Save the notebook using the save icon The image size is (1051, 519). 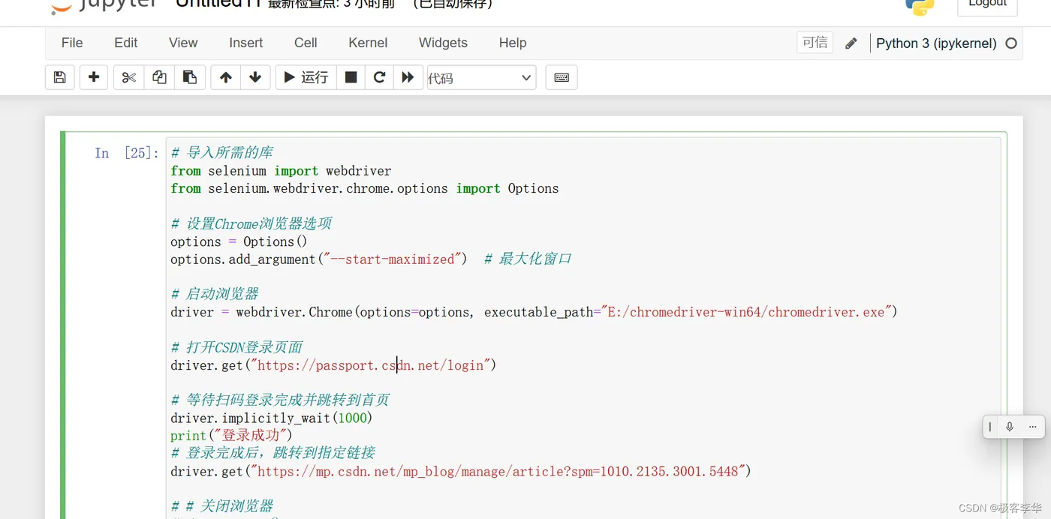59,77
